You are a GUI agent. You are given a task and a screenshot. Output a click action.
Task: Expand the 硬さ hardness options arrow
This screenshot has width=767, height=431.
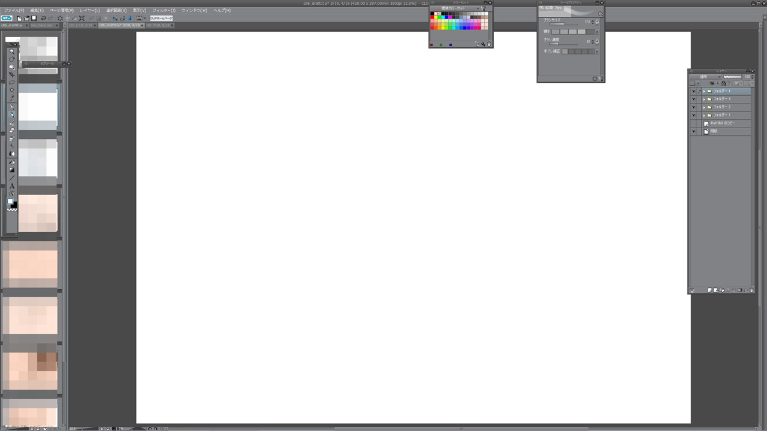(597, 32)
